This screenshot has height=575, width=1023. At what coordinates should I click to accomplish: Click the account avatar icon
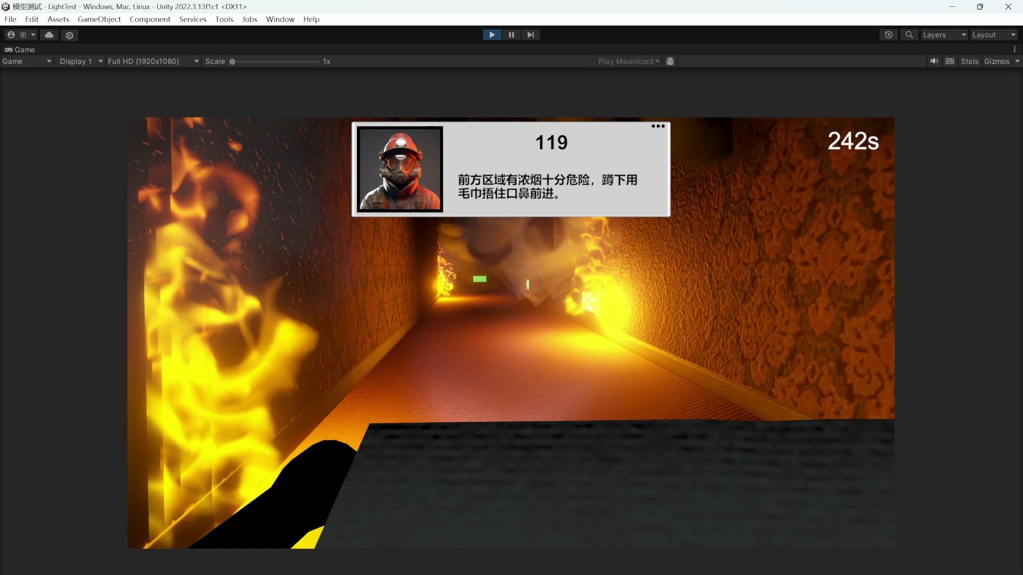tap(11, 35)
